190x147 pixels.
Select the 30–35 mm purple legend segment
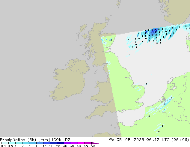pyautogui.click(x=67, y=143)
